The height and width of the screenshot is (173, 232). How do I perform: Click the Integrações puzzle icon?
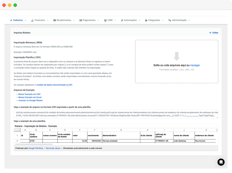point(146,20)
